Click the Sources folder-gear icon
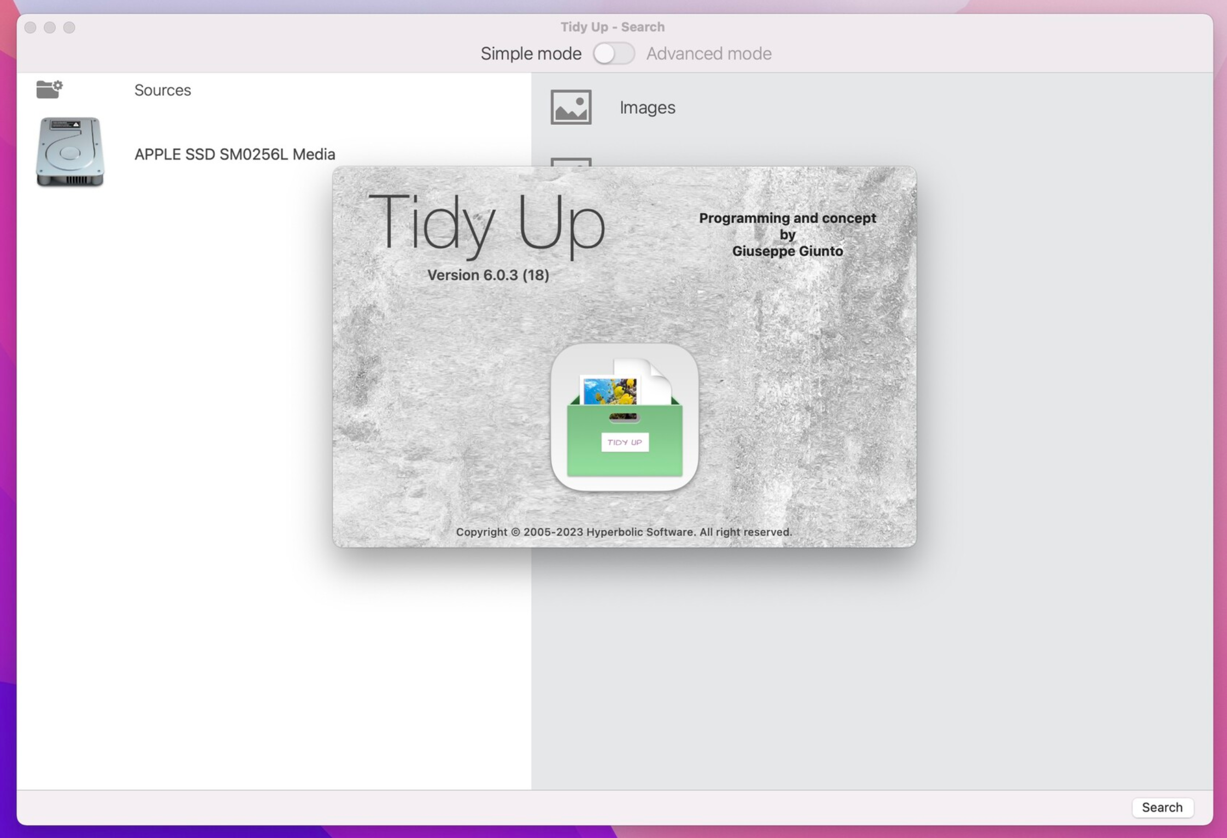Viewport: 1227px width, 838px height. [x=49, y=89]
